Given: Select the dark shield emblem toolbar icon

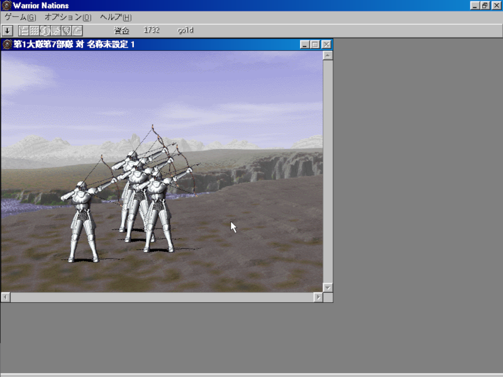Looking at the screenshot, I should click(x=67, y=31).
